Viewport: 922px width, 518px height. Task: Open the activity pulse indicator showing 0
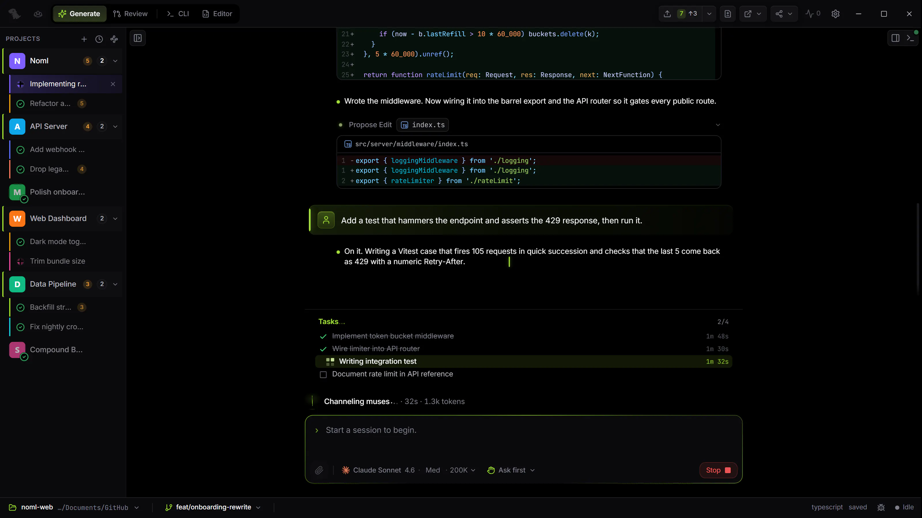click(813, 14)
